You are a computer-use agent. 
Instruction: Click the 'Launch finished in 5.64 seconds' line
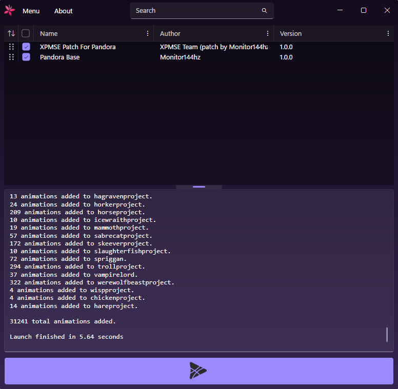(67, 337)
